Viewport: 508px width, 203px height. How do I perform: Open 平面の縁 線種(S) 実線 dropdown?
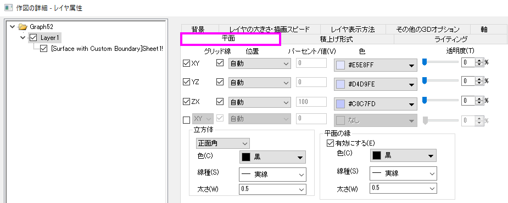coord(403,173)
